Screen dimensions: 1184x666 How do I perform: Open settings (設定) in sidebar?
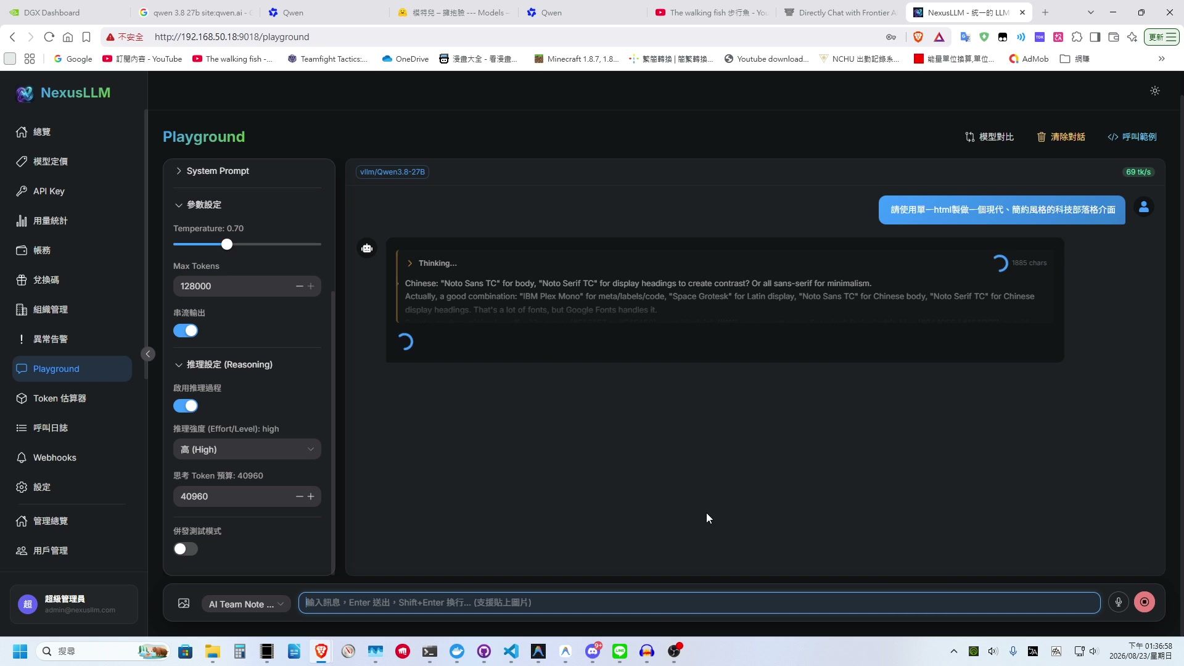pyautogui.click(x=72, y=487)
